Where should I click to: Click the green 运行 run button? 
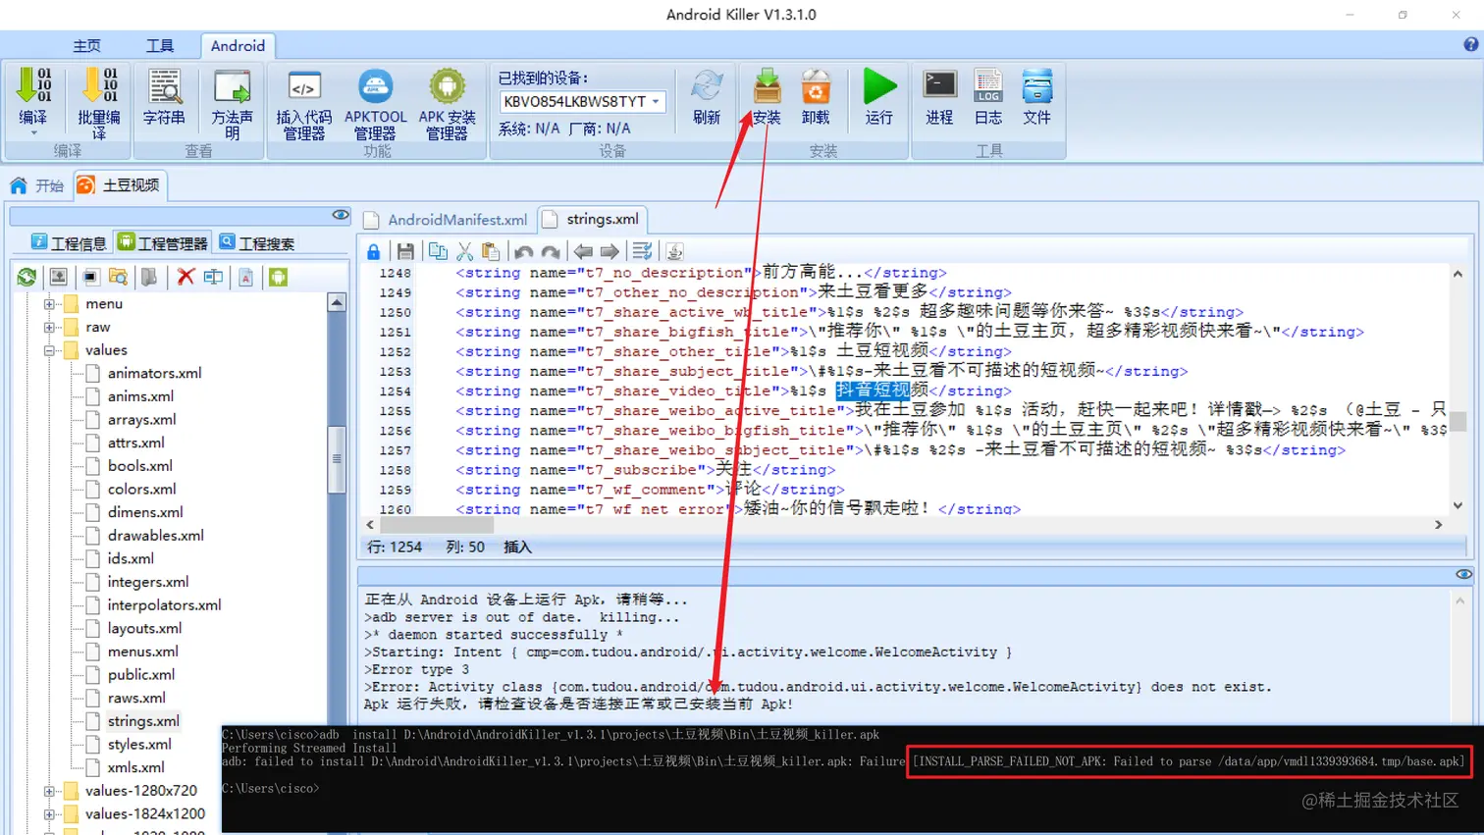(x=879, y=96)
